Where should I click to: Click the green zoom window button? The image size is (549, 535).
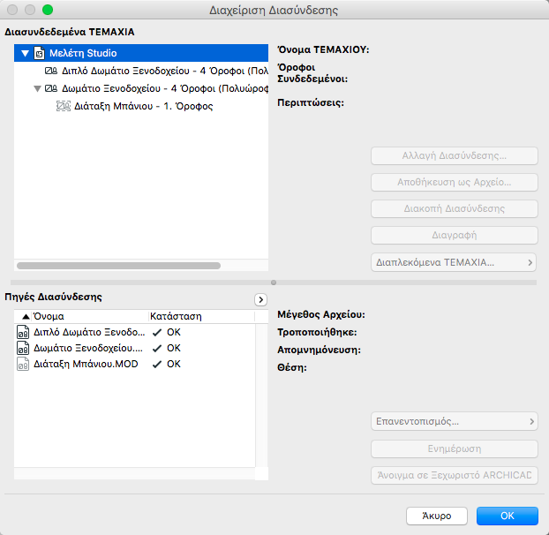click(48, 10)
